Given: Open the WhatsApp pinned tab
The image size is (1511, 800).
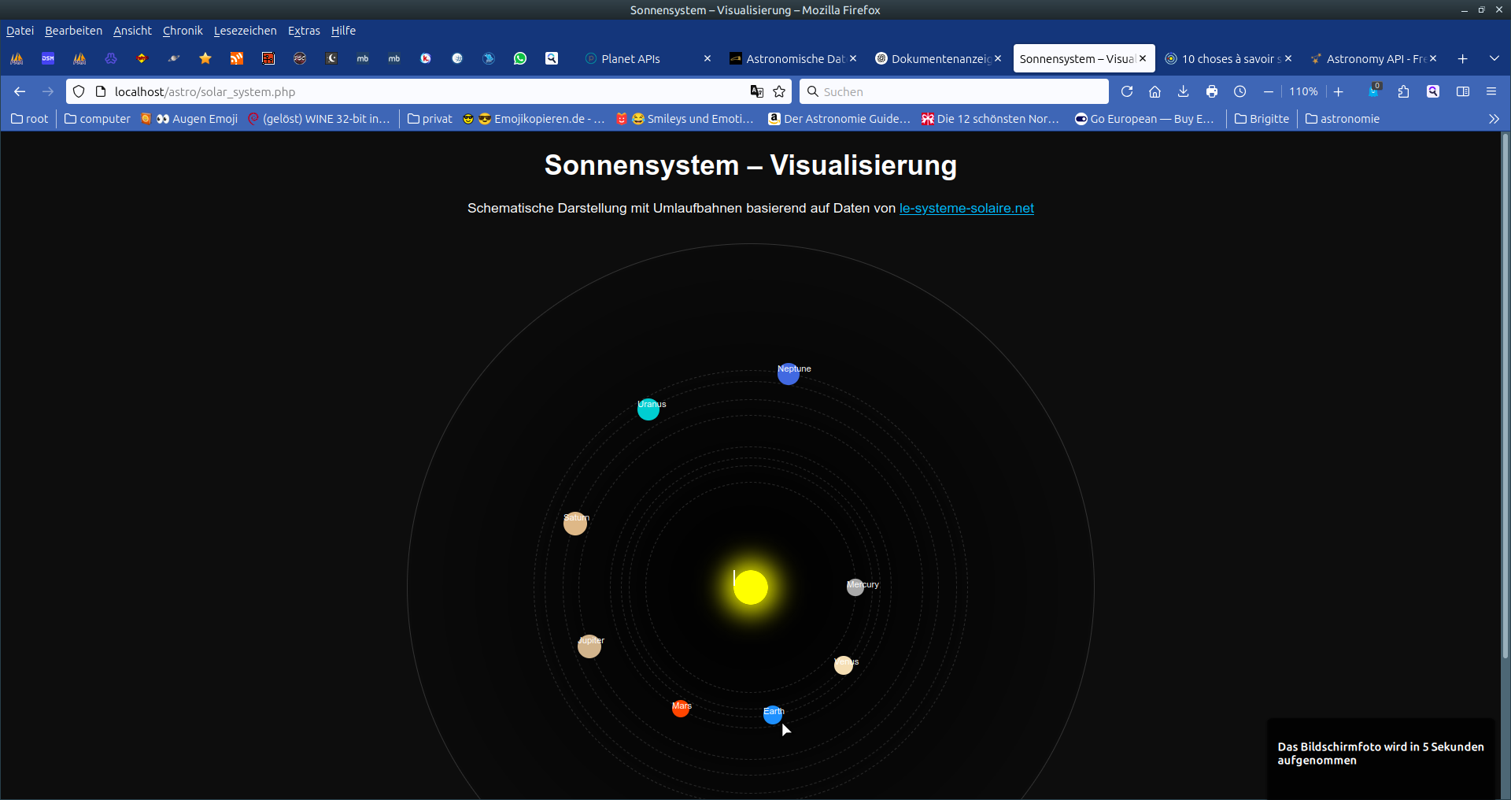Looking at the screenshot, I should click(x=520, y=58).
